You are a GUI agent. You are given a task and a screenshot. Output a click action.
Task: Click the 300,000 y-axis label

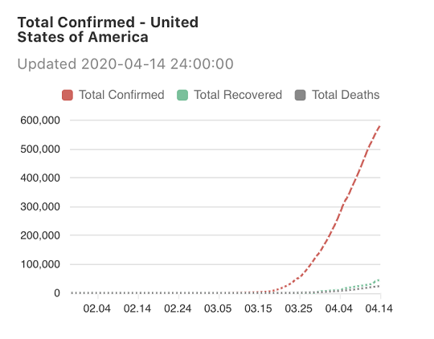point(40,206)
